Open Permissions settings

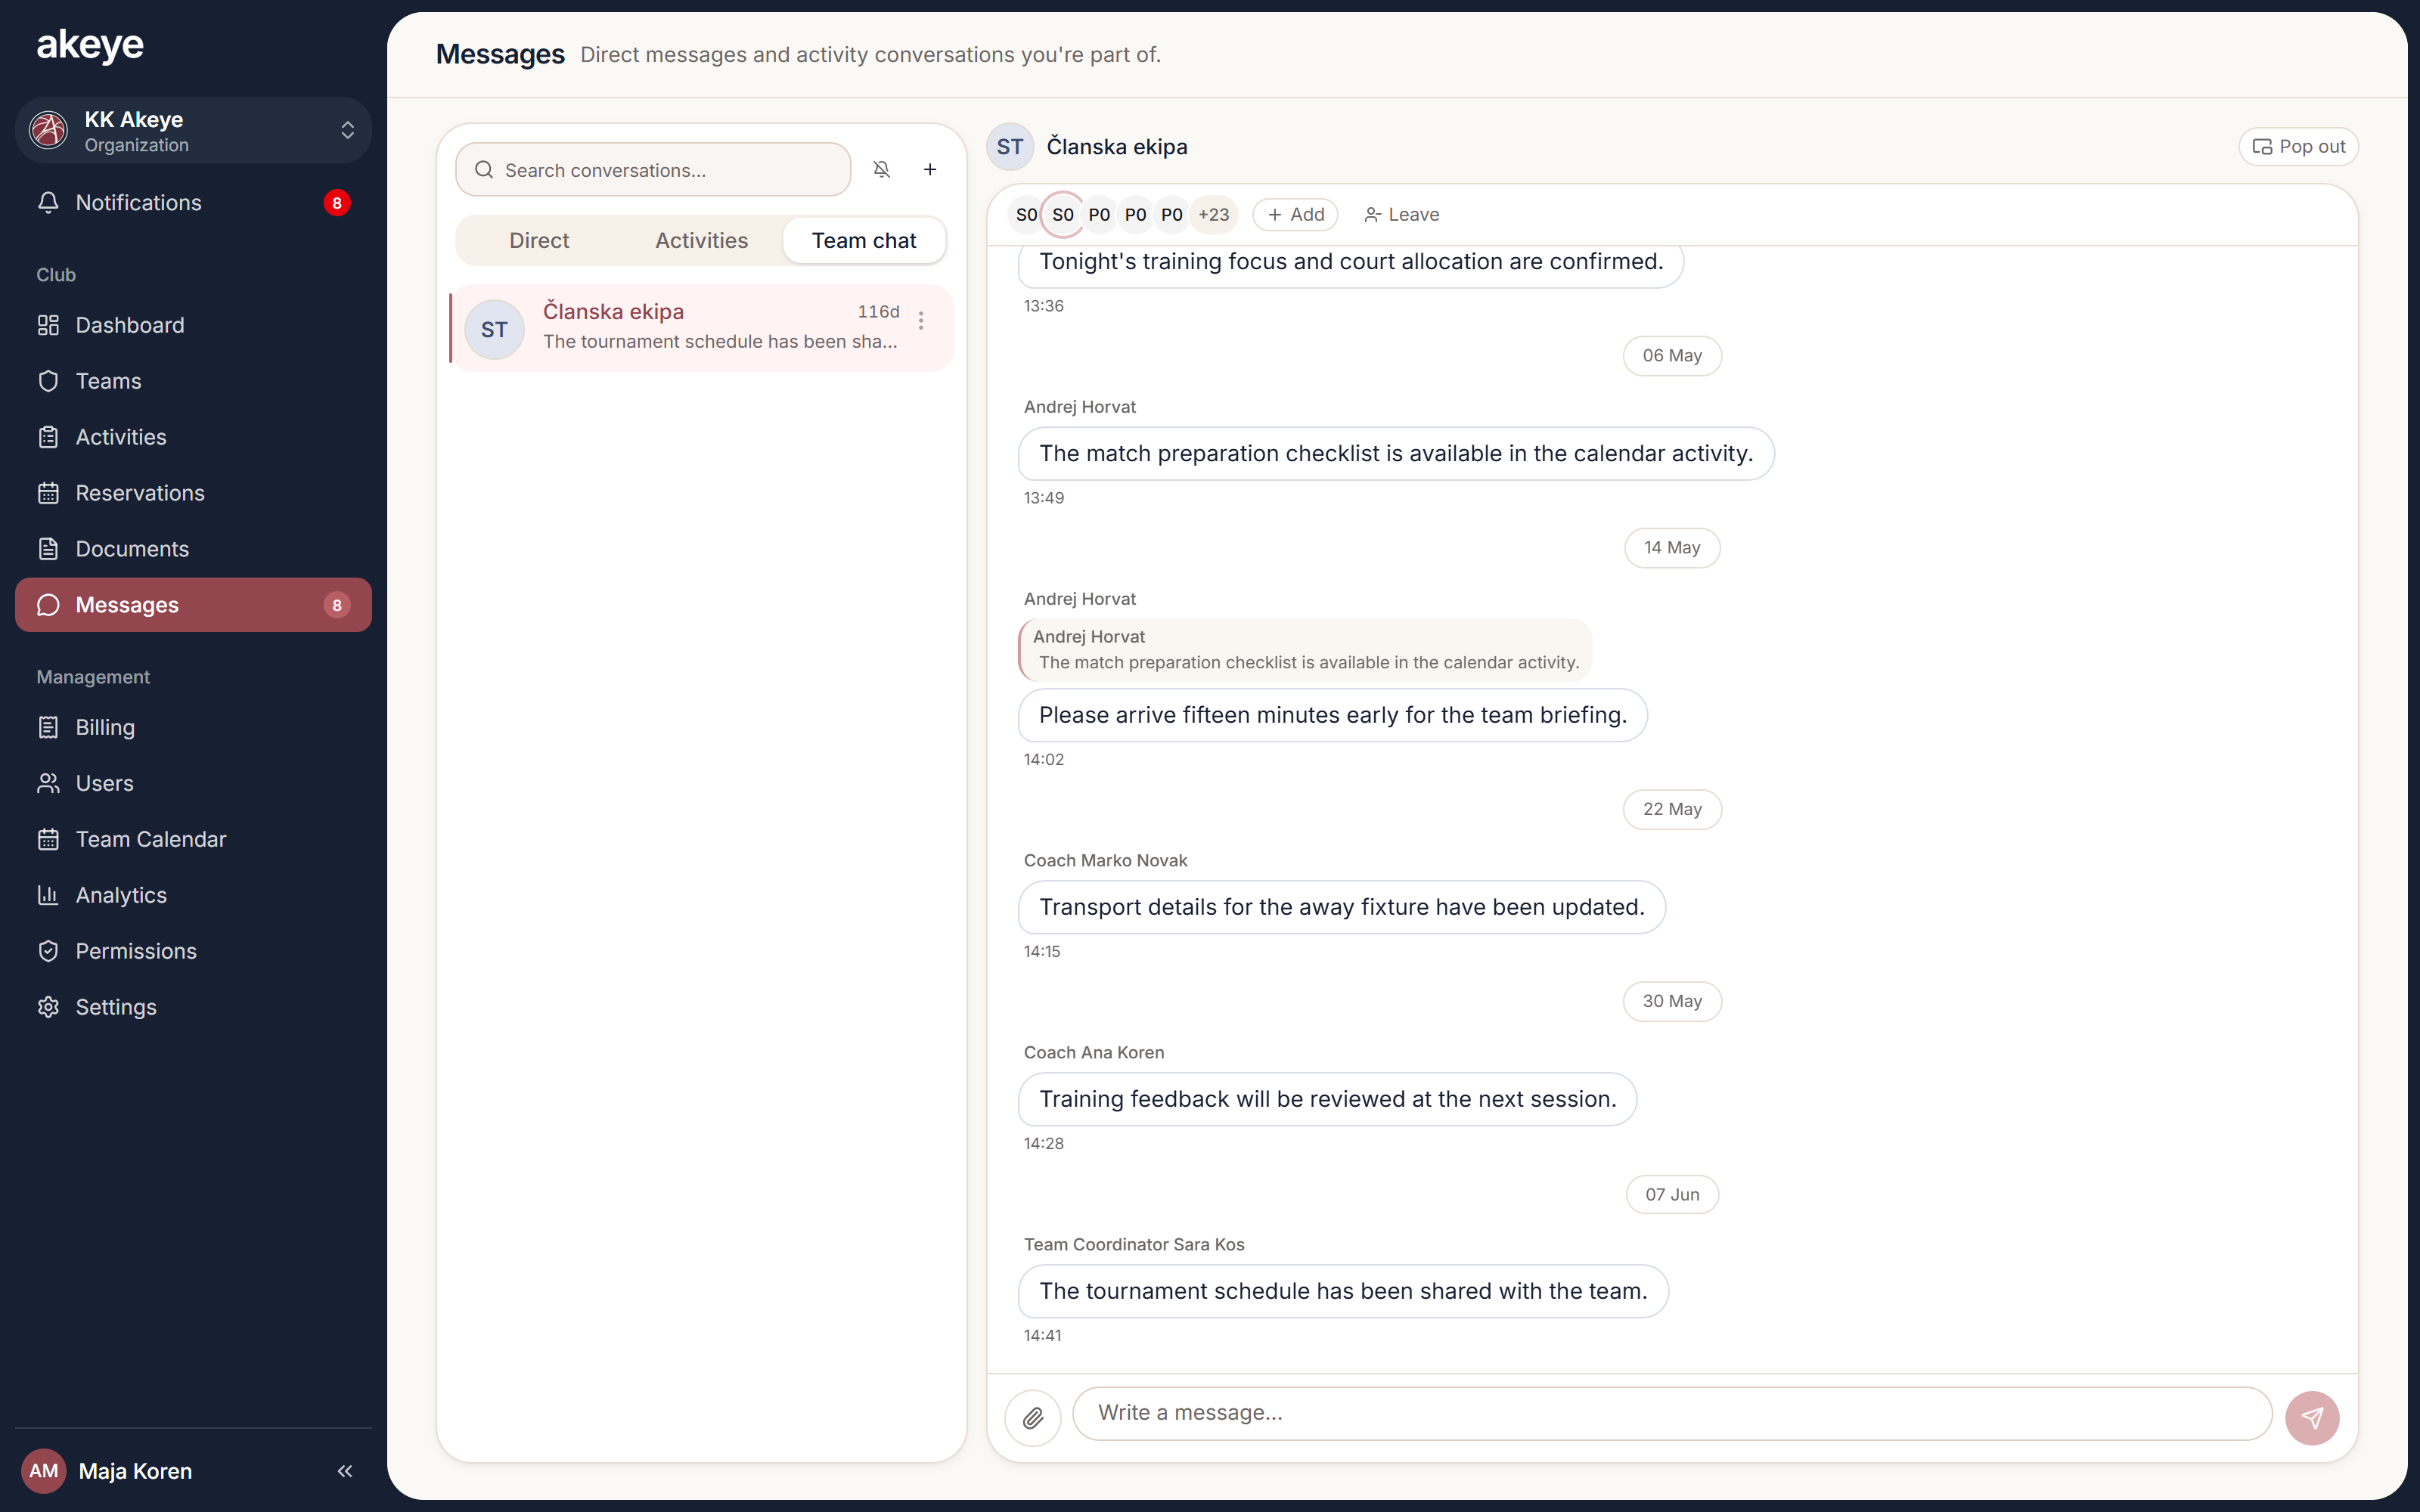coord(193,951)
